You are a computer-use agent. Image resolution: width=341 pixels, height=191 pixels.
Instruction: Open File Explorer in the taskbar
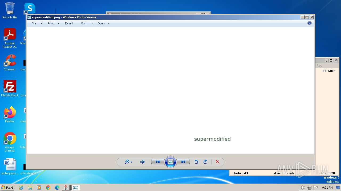click(x=30, y=188)
